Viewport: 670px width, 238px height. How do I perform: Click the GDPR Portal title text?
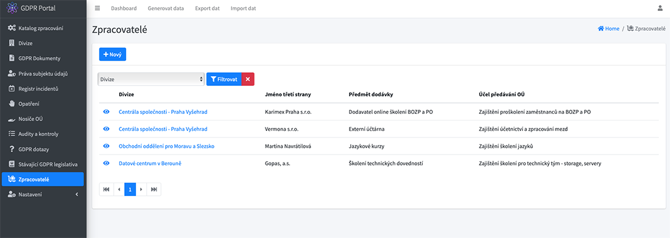[38, 8]
